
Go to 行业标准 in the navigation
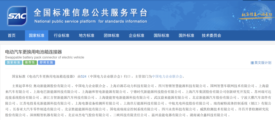[x=62, y=35]
